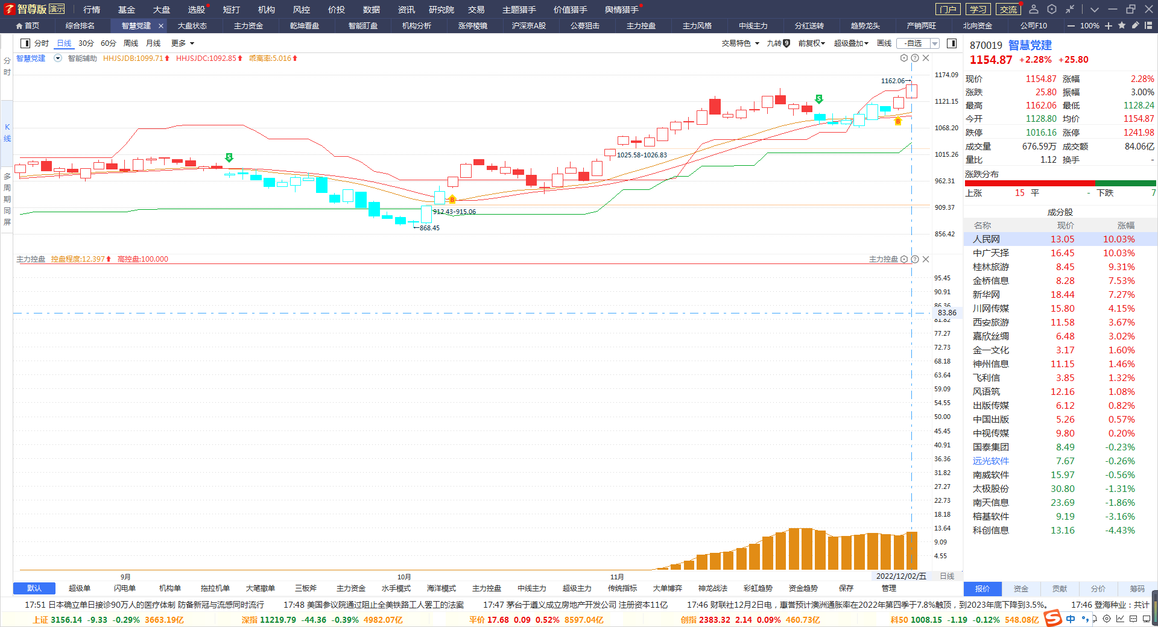This screenshot has height=627, width=1158.
Task: Click the orange B buy marker in October
Action: (452, 200)
